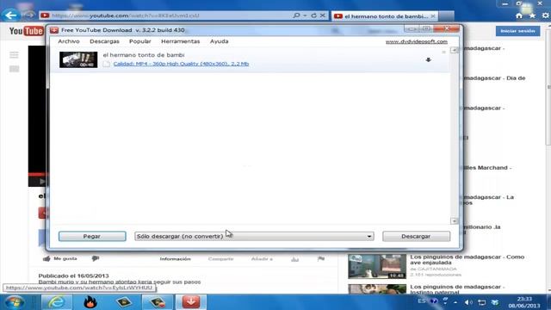Viewport: 551px width, 310px height.
Task: Click the red YouTube progress bar
Action: coord(37,174)
